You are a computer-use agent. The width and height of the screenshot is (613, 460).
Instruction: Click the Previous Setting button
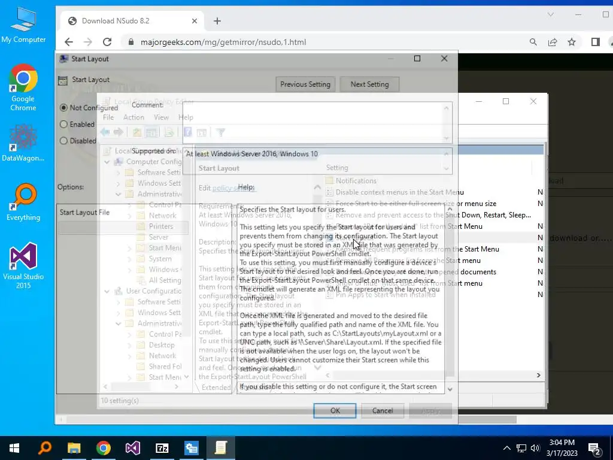tap(305, 84)
